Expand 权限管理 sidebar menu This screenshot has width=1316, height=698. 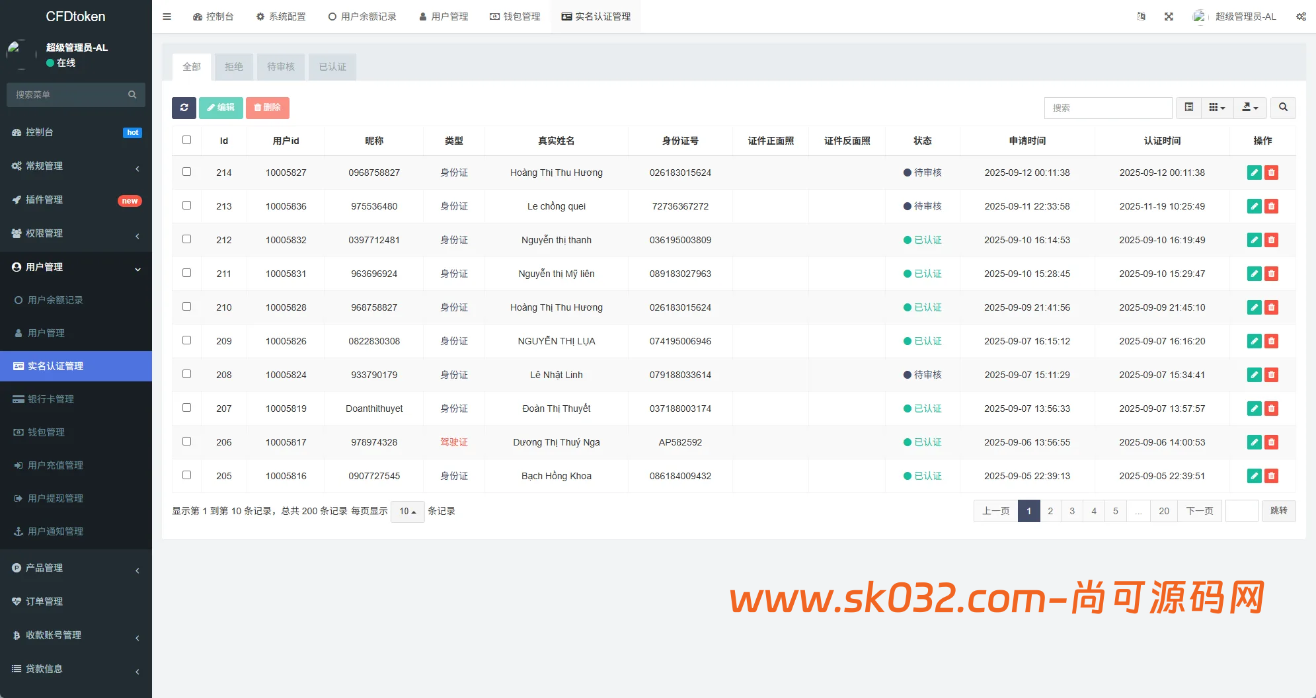[x=76, y=233]
